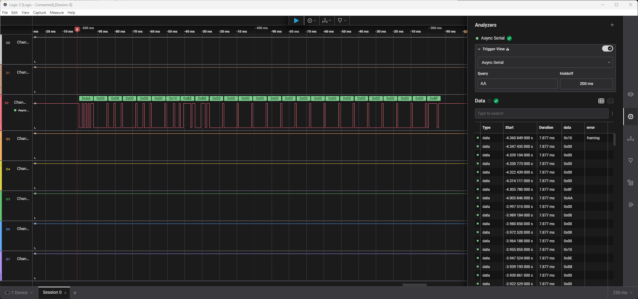Viewport: 638px width, 299px height.
Task: Open the Device Settings sidebar panel
Action: click(630, 94)
